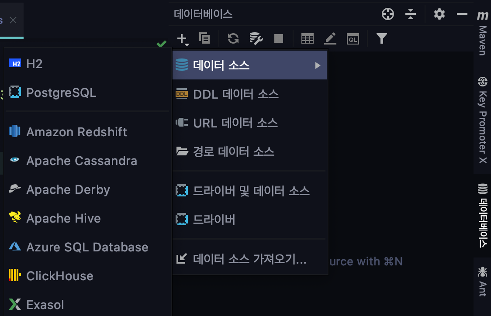Click the Filter funnel icon
This screenshot has width=491, height=316.
[382, 38]
